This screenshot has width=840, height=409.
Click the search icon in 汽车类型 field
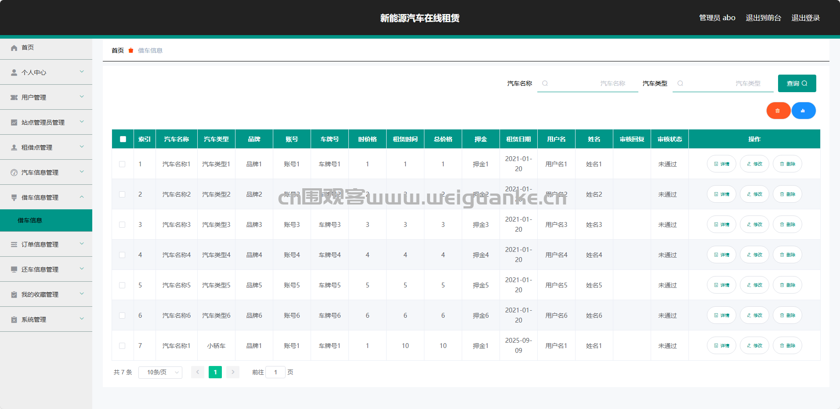pos(680,83)
